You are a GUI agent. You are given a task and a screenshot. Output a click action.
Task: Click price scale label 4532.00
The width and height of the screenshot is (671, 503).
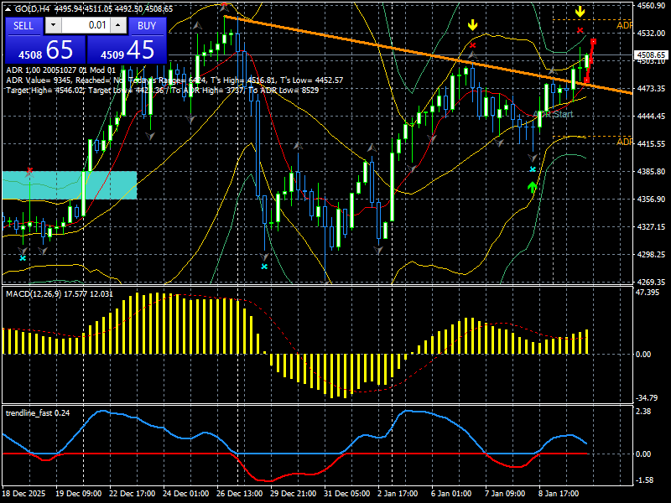point(651,33)
